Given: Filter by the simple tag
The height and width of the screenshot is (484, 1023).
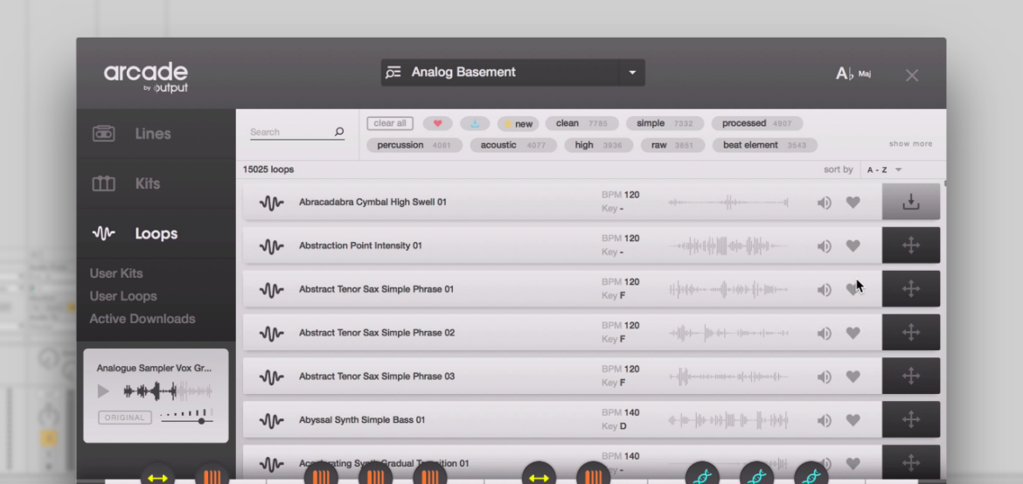Looking at the screenshot, I should 665,123.
